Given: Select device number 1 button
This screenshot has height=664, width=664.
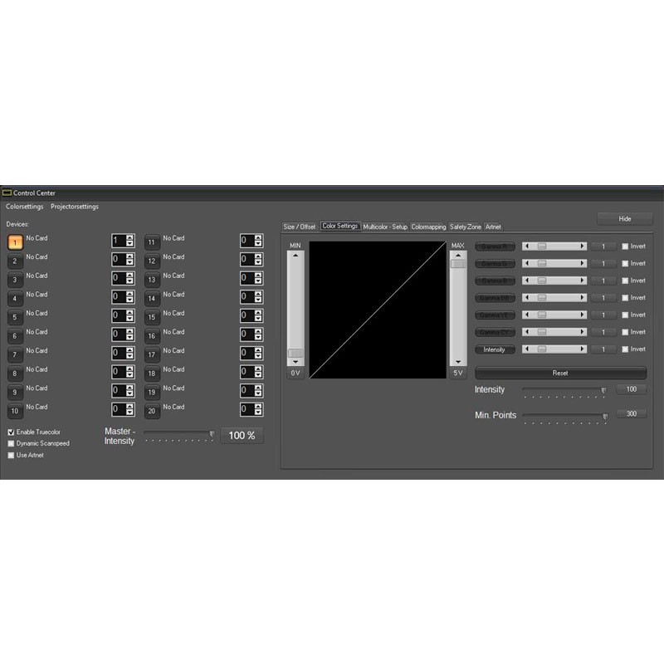Looking at the screenshot, I should pos(15,242).
